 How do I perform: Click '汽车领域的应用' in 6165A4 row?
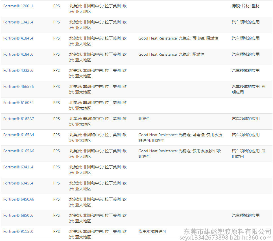point(246,135)
